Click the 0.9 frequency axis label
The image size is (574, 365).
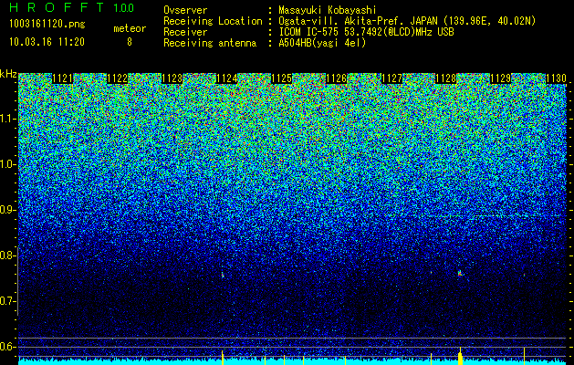tap(6, 210)
